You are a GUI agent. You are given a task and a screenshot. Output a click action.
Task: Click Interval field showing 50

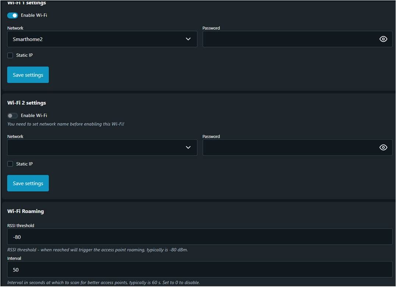point(199,270)
